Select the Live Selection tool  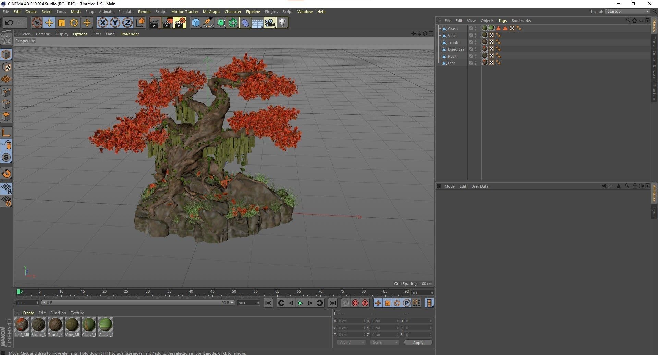[x=37, y=23]
